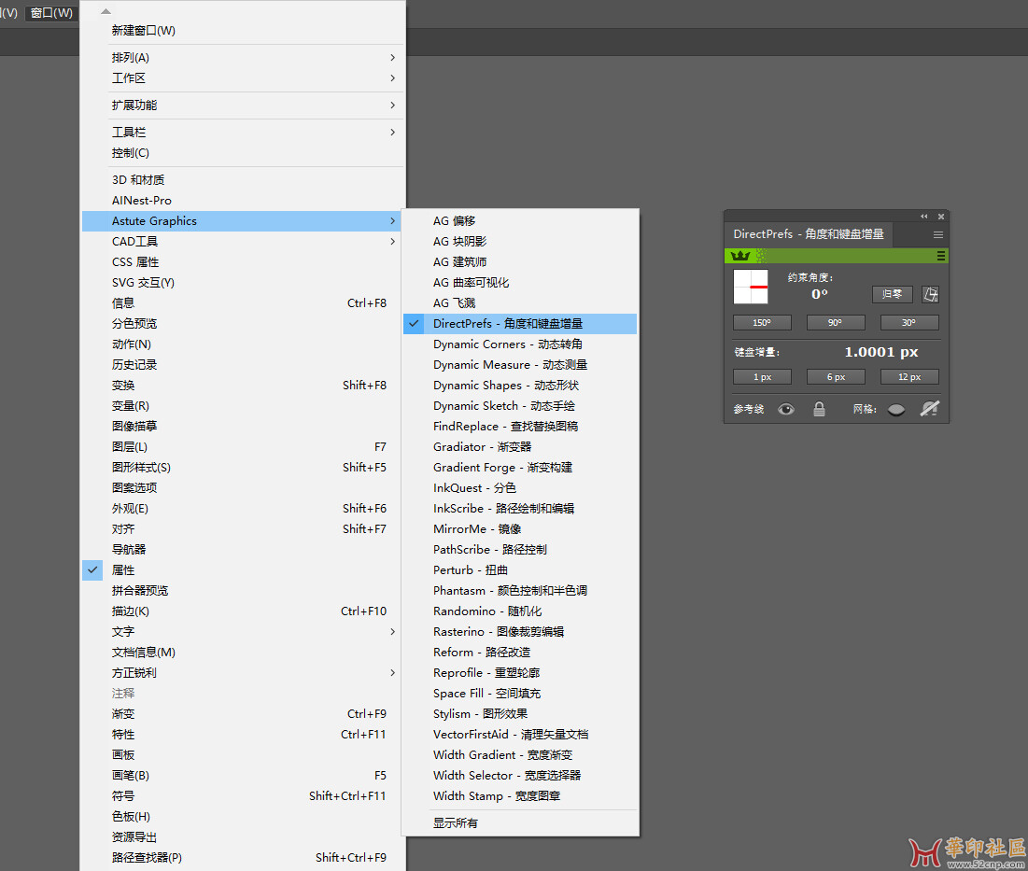Image resolution: width=1028 pixels, height=871 pixels.
Task: Expand the Astute Graphics submenu
Action: (243, 221)
